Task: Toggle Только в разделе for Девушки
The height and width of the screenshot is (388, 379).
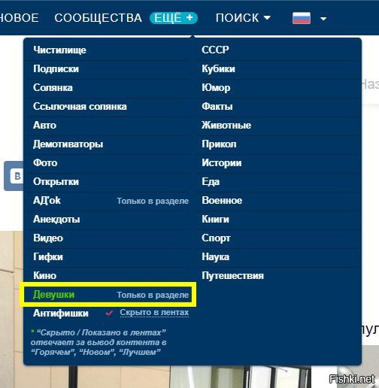Action: point(153,295)
